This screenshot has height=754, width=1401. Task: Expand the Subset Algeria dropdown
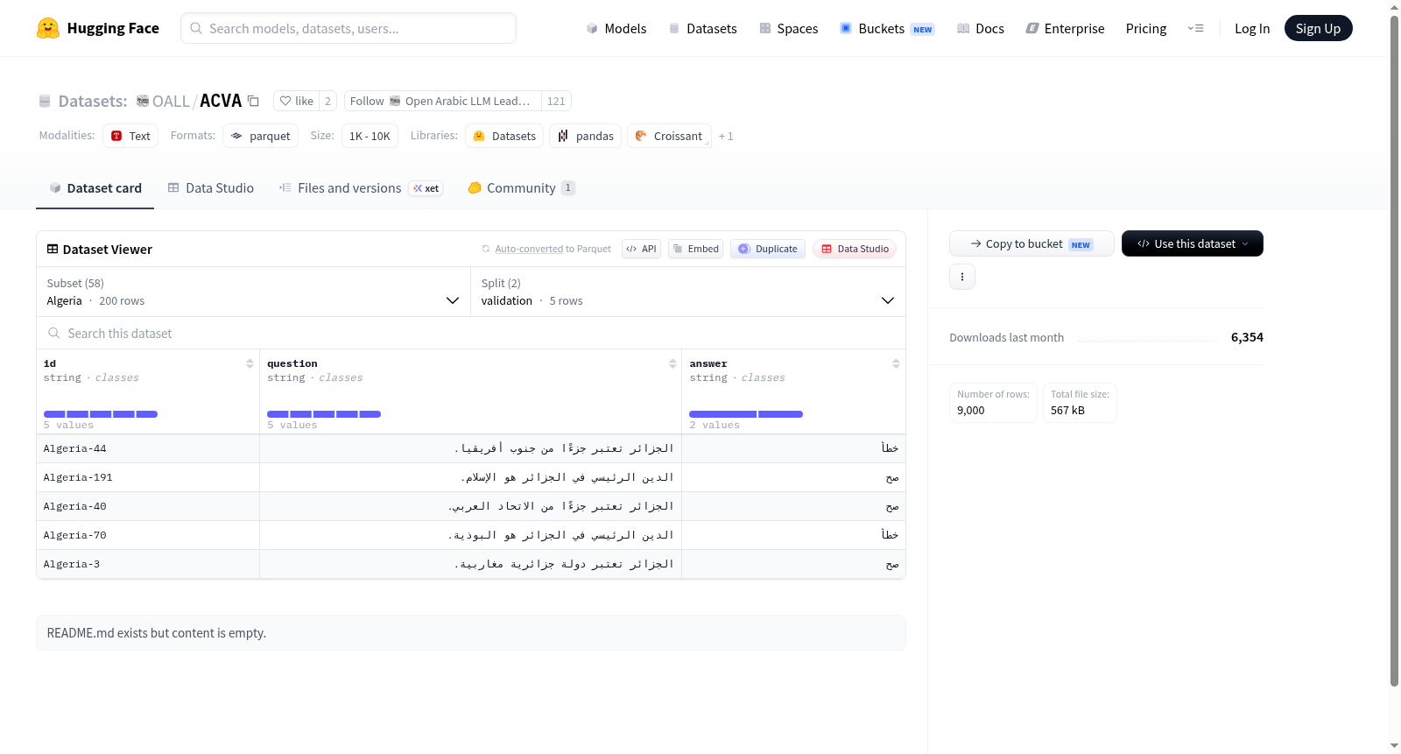(x=253, y=292)
